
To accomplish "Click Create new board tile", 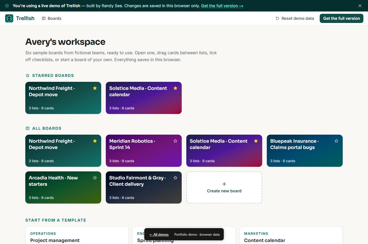I will tap(224, 187).
